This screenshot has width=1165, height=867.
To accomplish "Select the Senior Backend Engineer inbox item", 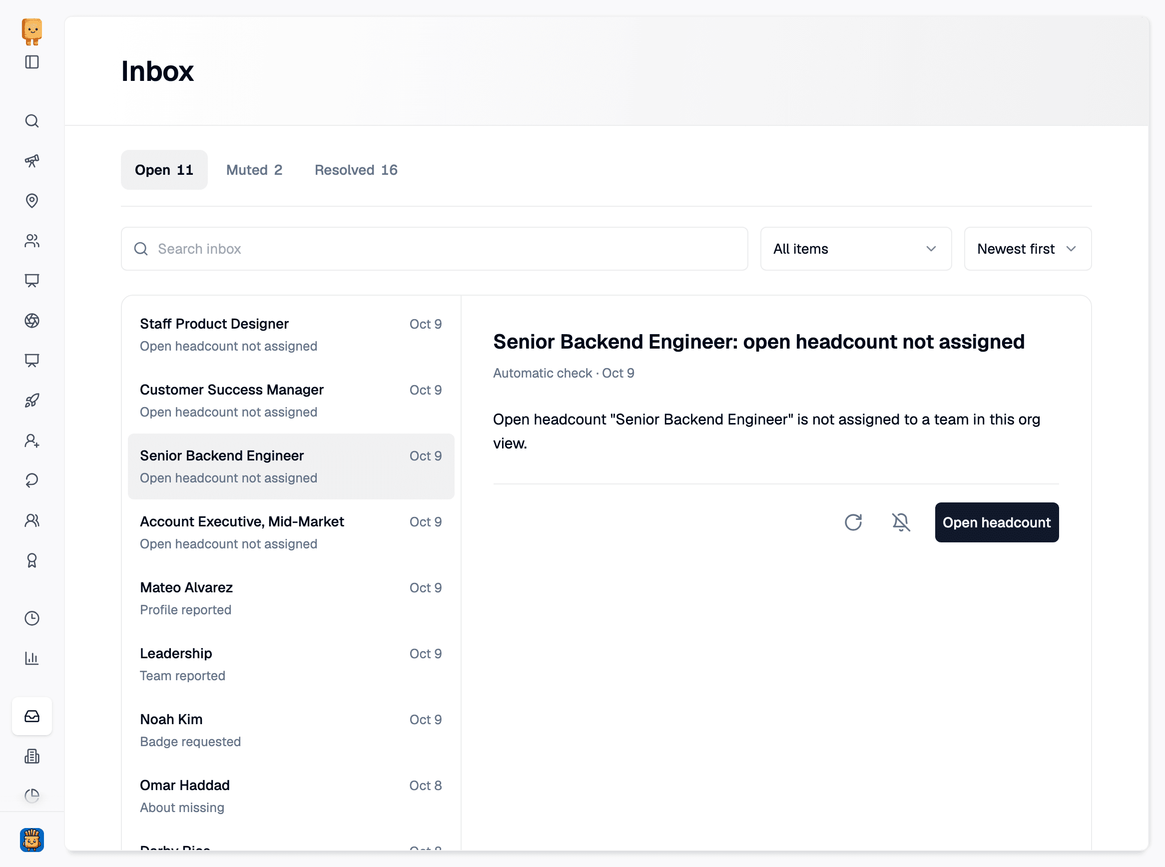I will point(291,466).
